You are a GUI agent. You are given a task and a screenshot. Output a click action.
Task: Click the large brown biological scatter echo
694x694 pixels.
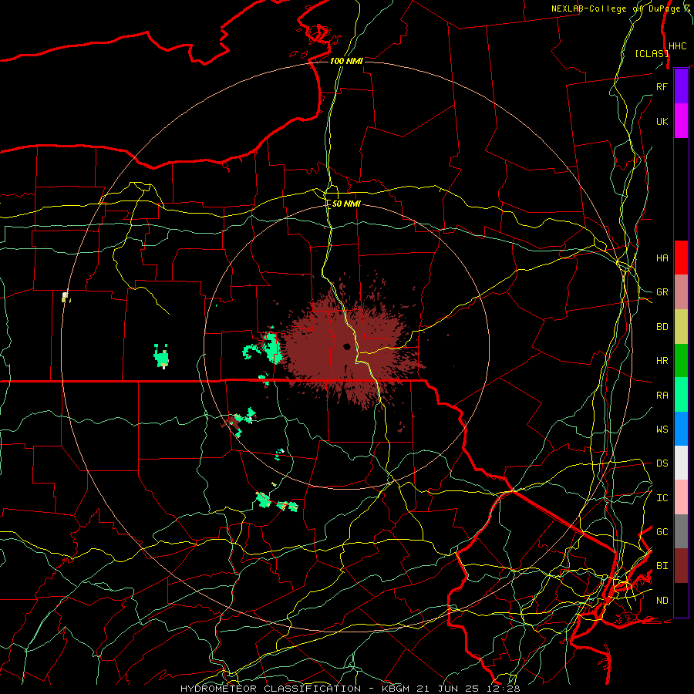349,349
